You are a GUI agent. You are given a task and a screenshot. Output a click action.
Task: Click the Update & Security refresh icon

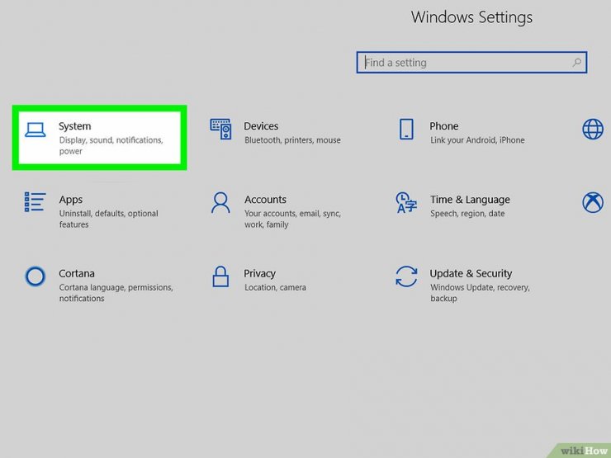coord(406,276)
